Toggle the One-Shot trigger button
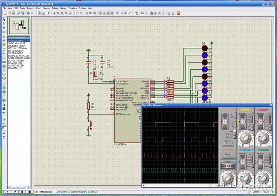The image size is (277, 196). click(235, 134)
